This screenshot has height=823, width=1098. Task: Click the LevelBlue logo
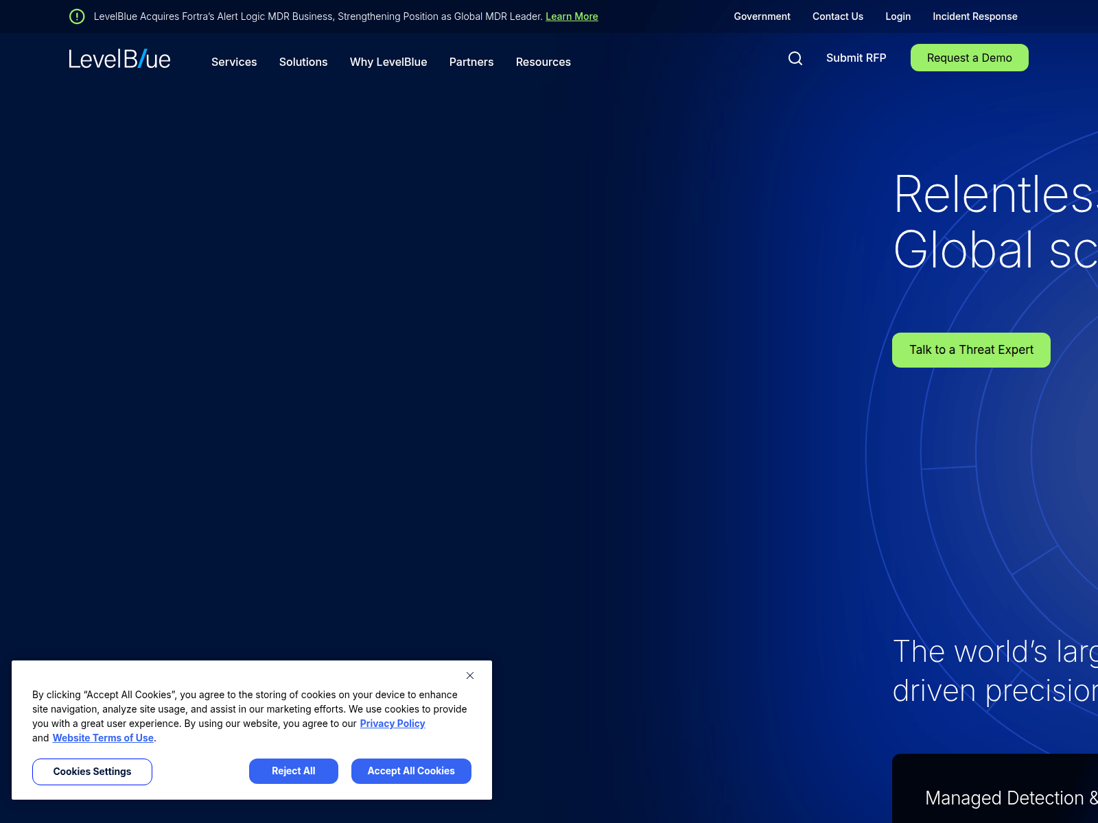[x=119, y=59]
